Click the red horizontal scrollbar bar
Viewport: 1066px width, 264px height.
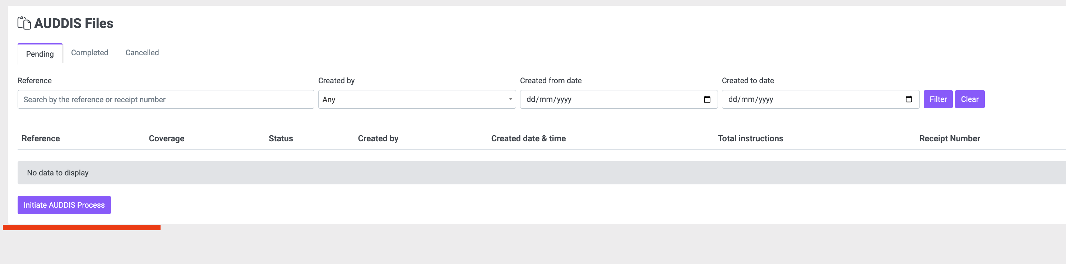(82, 228)
